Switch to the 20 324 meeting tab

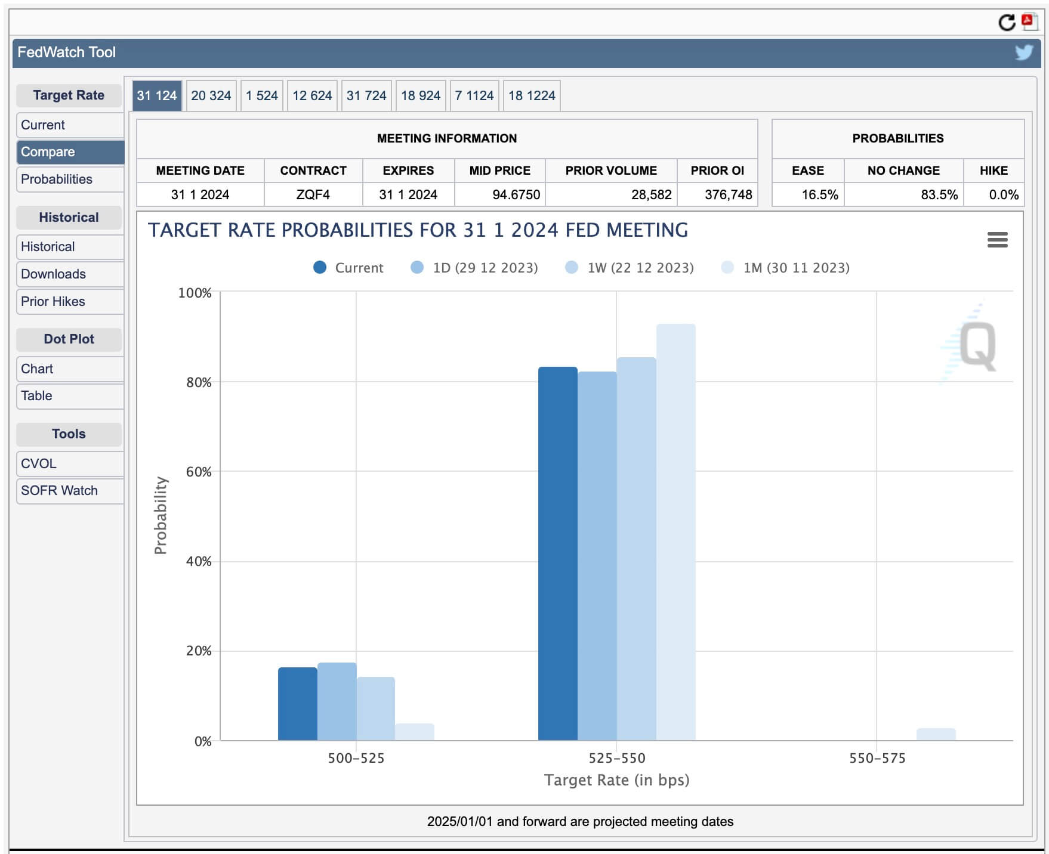click(211, 95)
